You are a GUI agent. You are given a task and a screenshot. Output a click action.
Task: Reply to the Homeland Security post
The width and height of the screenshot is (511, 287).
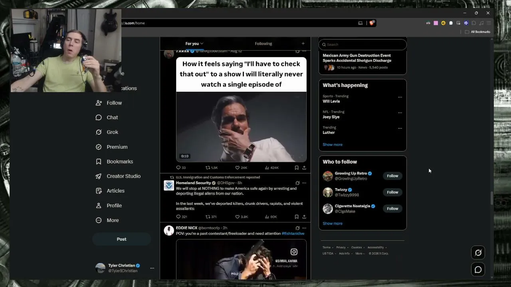click(182, 217)
